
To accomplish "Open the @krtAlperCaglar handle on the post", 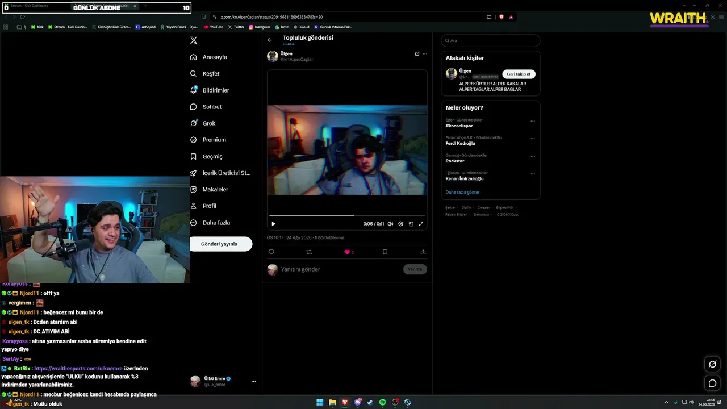I will (296, 60).
